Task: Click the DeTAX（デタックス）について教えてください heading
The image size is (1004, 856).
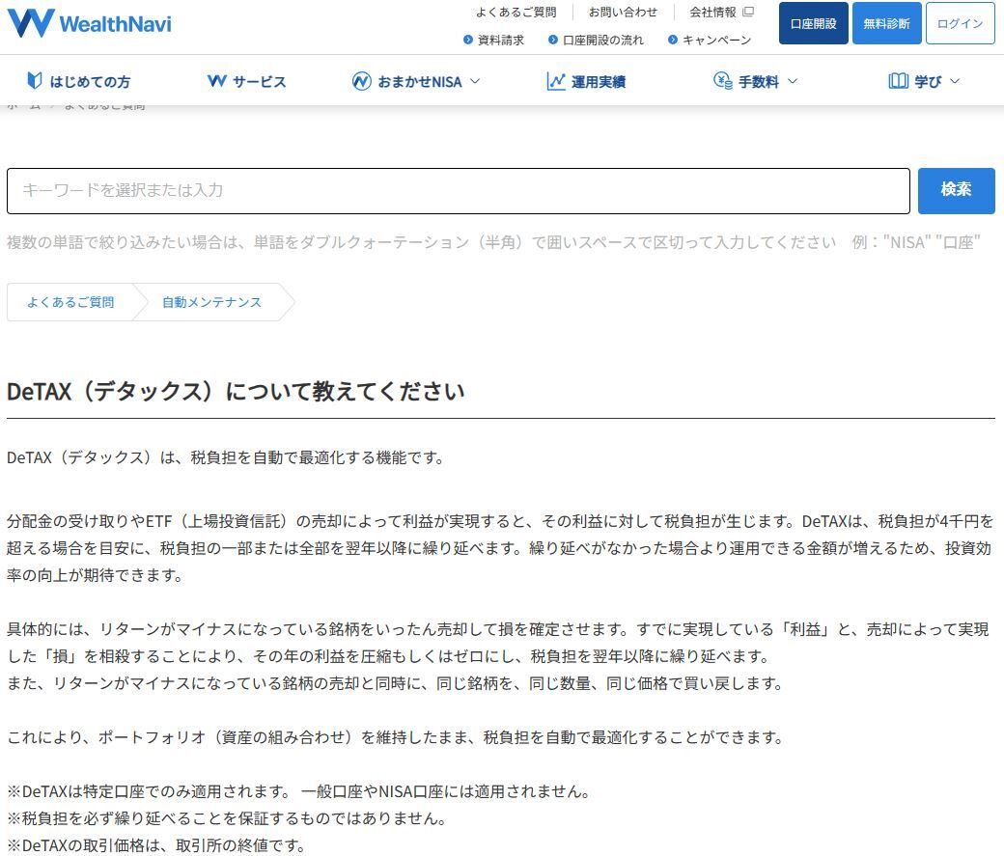Action: [x=236, y=391]
